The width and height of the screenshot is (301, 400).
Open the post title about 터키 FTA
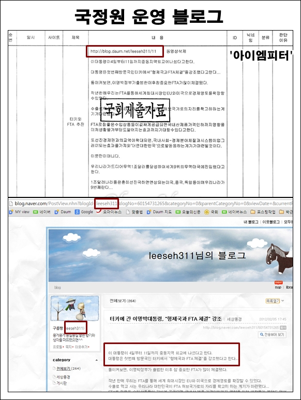tap(165, 319)
